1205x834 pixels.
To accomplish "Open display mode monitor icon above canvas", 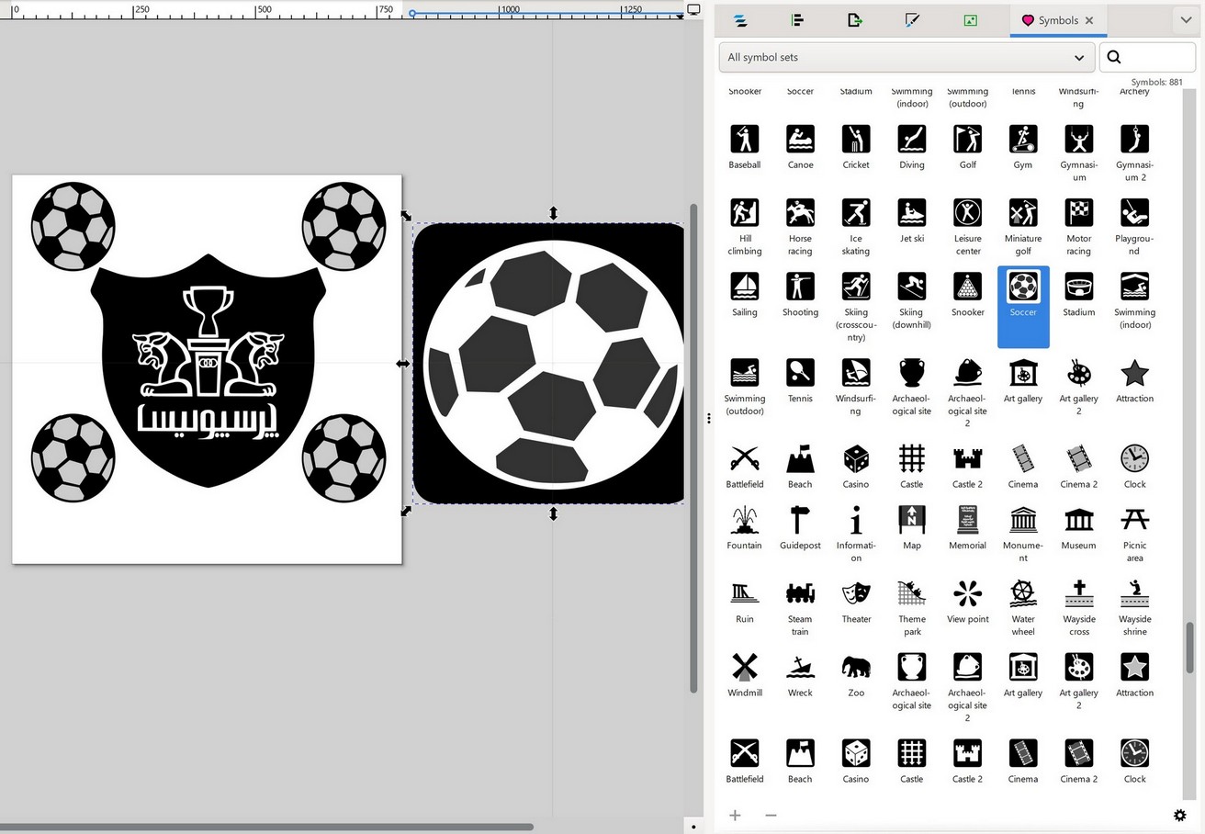I will click(693, 10).
